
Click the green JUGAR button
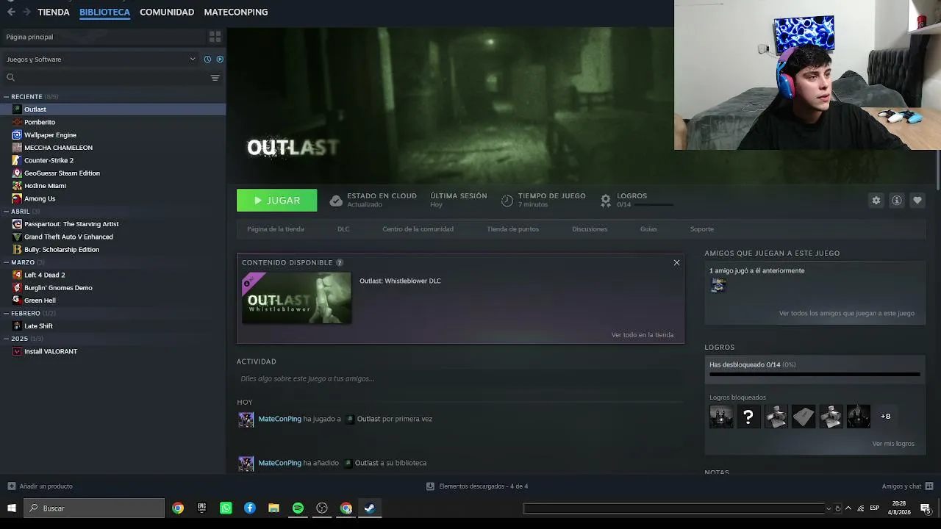coord(277,201)
